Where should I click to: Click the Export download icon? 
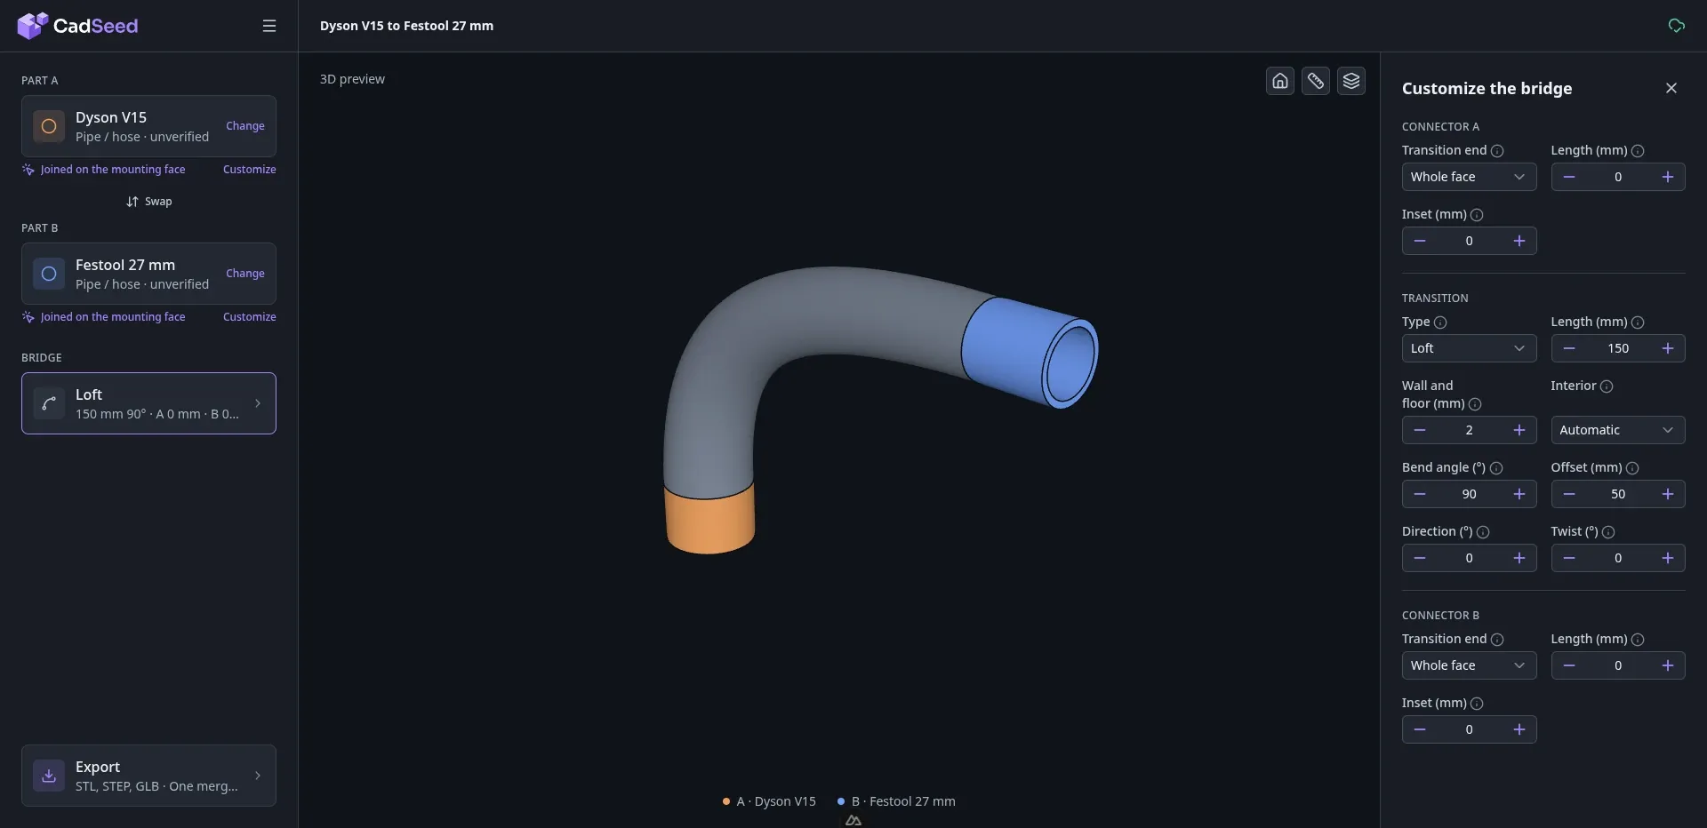[49, 776]
